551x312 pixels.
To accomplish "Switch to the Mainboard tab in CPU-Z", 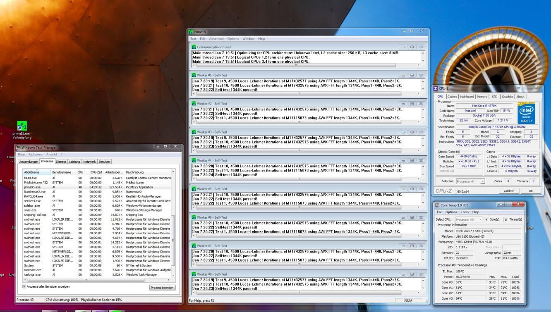I will (x=467, y=97).
